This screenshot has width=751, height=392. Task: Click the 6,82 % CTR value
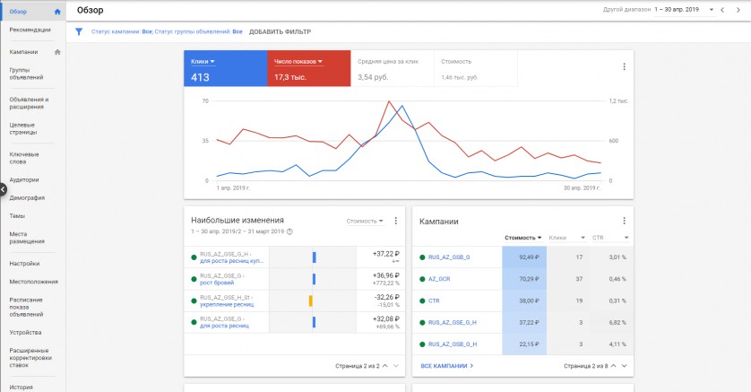pyautogui.click(x=617, y=323)
